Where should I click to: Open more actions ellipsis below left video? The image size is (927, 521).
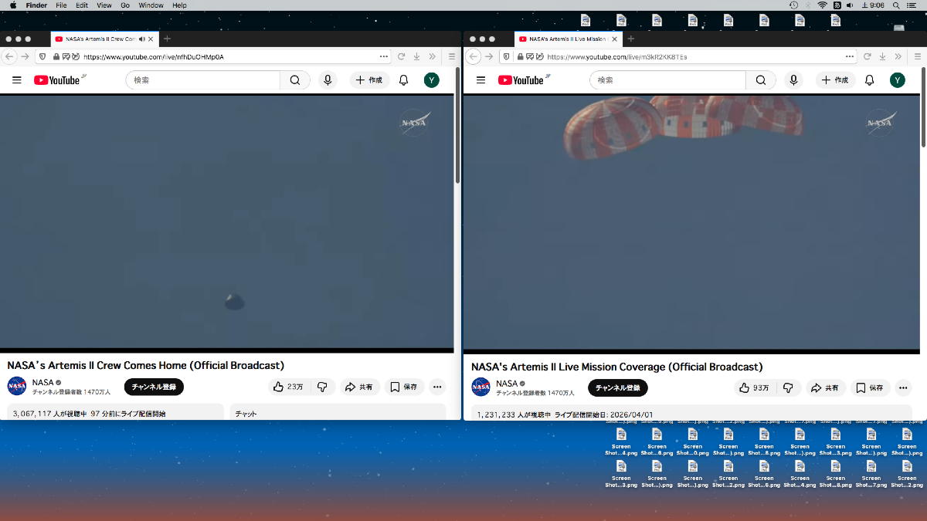[x=437, y=387]
